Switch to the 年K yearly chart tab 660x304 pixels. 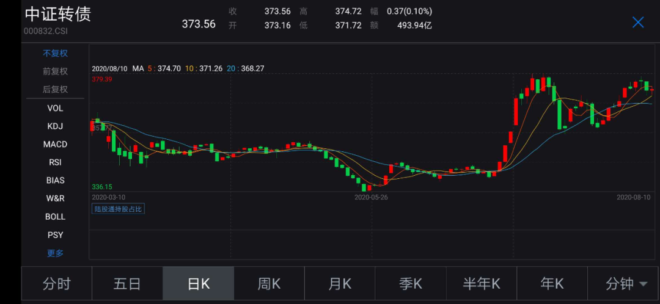pos(552,284)
